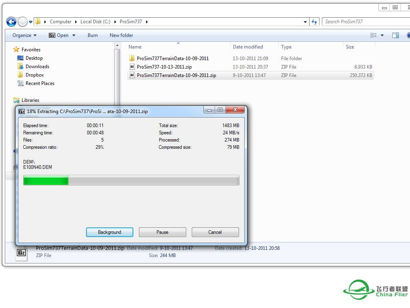Click the ProSim737-10-13-2011.zip file icon
The width and height of the screenshot is (410, 308).
coord(132,67)
